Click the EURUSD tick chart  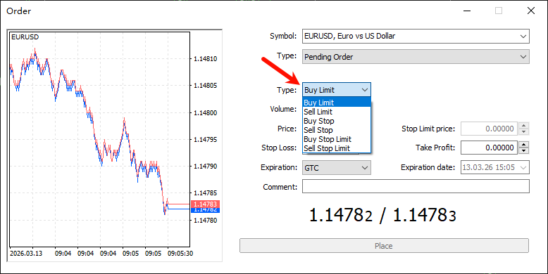pyautogui.click(x=99, y=139)
